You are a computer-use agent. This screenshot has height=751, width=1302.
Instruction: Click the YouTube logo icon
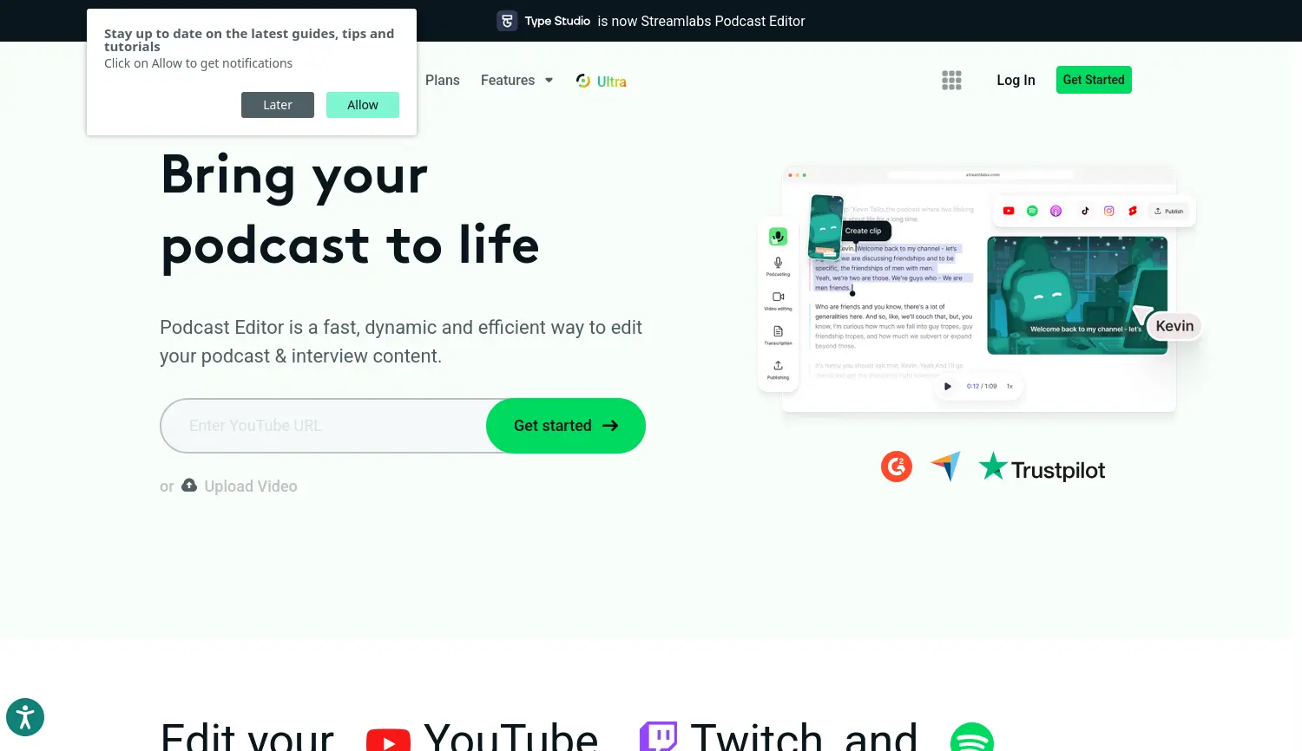[388, 740]
